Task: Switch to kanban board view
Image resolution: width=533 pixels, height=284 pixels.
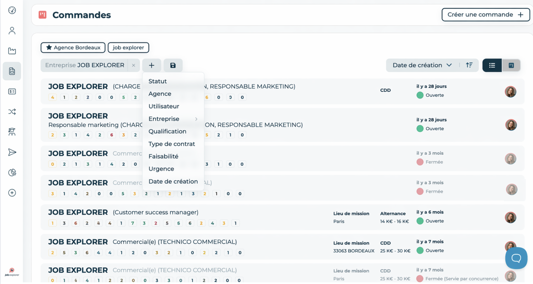Action: click(511, 65)
